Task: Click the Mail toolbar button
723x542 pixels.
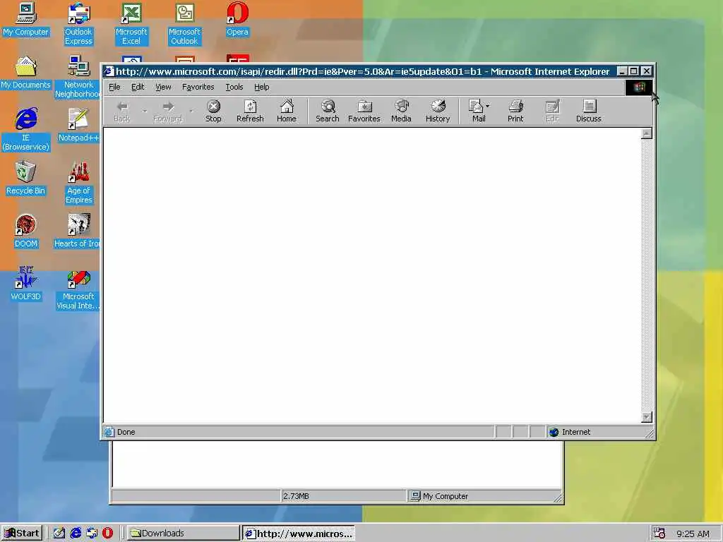Action: point(477,111)
